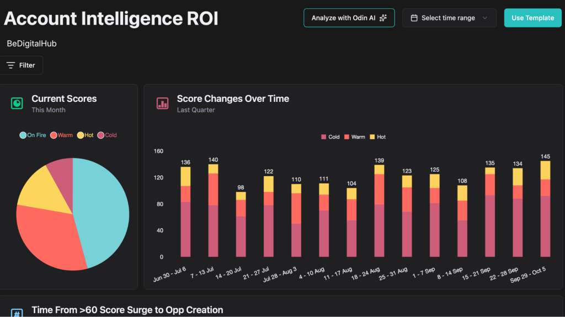This screenshot has width=565, height=317.
Task: Click the Current Scores pie chart icon
Action: (17, 103)
